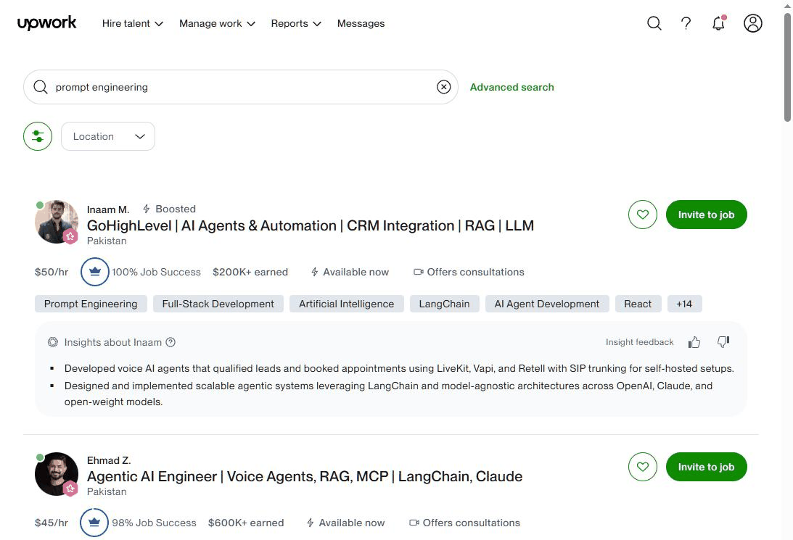
Task: Give thumbs up on Inaam insights
Action: [x=694, y=342]
